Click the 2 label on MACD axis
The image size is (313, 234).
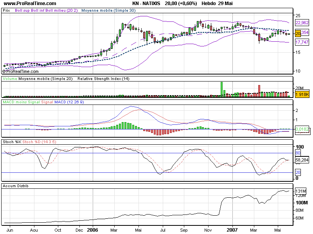[x=297, y=110]
